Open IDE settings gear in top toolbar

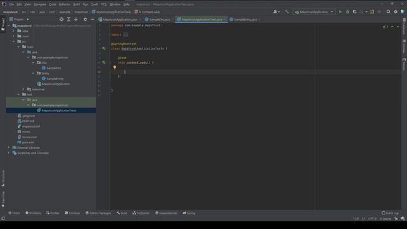396,11
